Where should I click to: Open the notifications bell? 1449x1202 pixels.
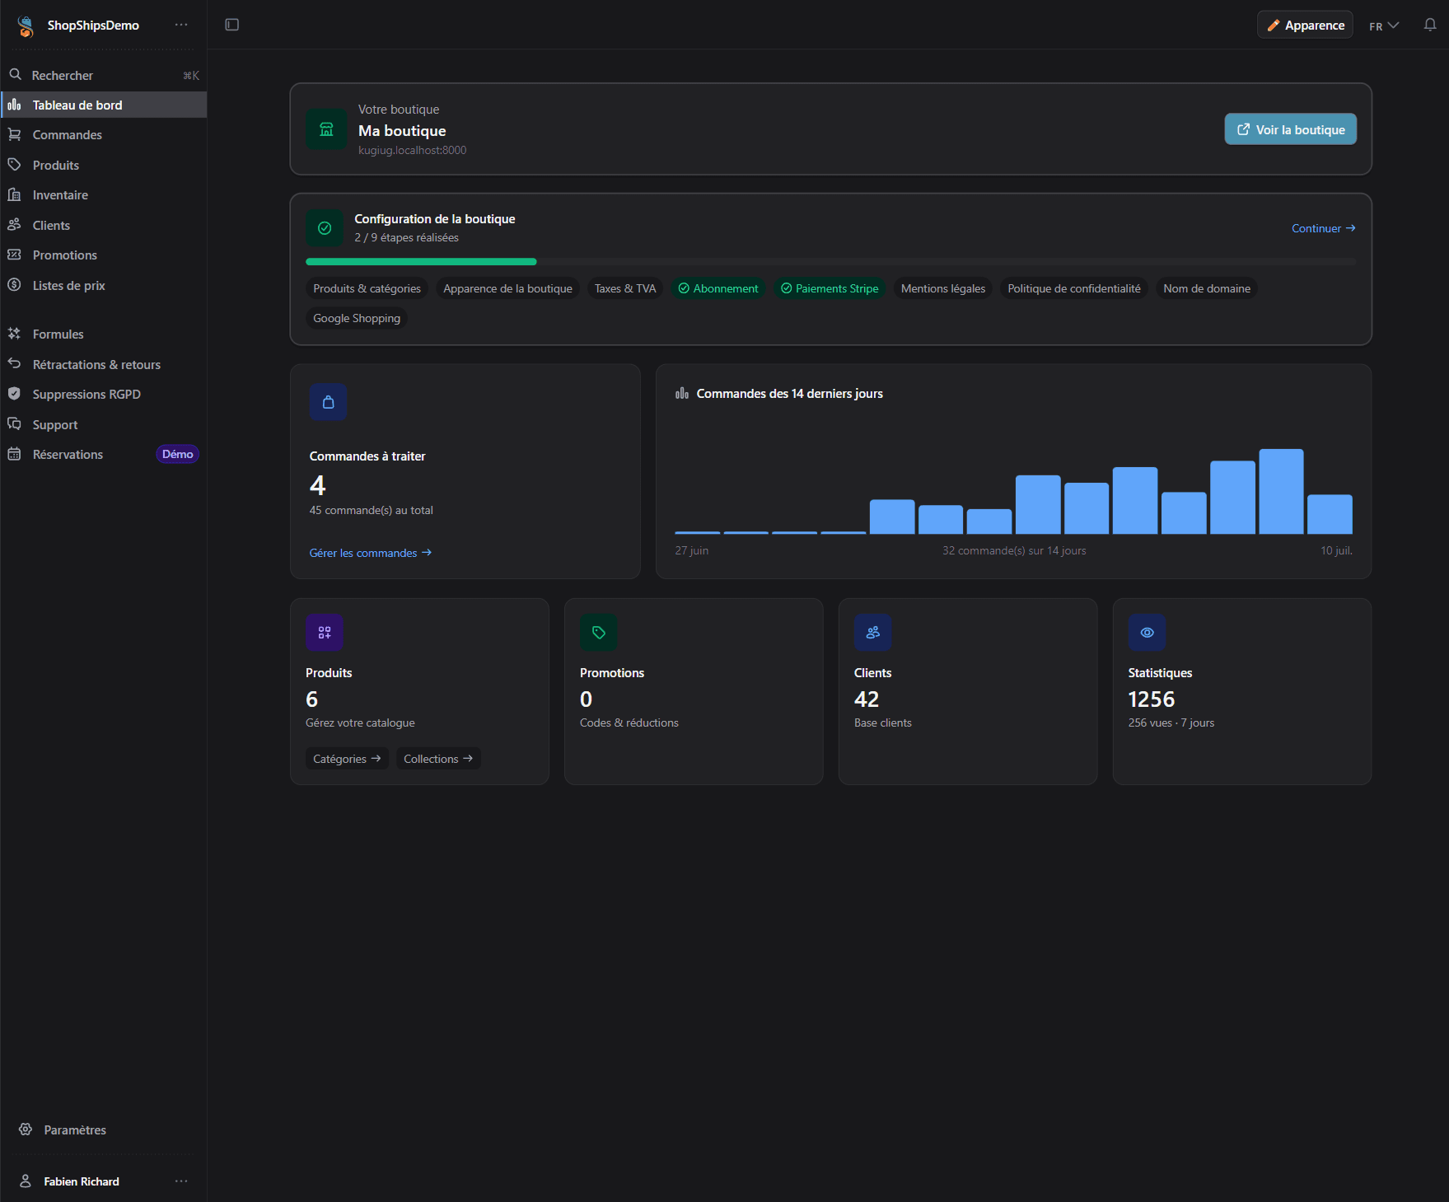(x=1430, y=25)
